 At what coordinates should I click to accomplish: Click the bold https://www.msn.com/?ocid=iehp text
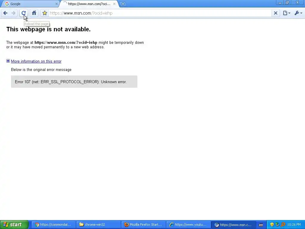point(66,42)
